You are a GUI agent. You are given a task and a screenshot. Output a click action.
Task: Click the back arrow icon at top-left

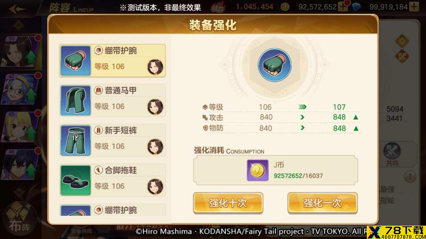coord(17,9)
